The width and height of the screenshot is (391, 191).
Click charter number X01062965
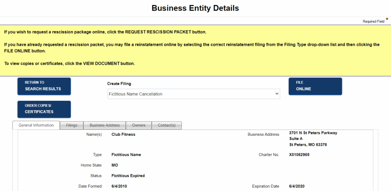pyautogui.click(x=299, y=155)
